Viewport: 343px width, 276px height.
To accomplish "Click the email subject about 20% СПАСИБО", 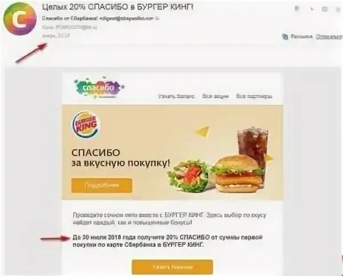I will (118, 7).
